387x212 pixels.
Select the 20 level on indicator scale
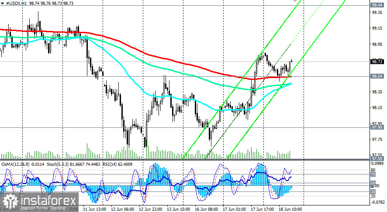pos(373,196)
